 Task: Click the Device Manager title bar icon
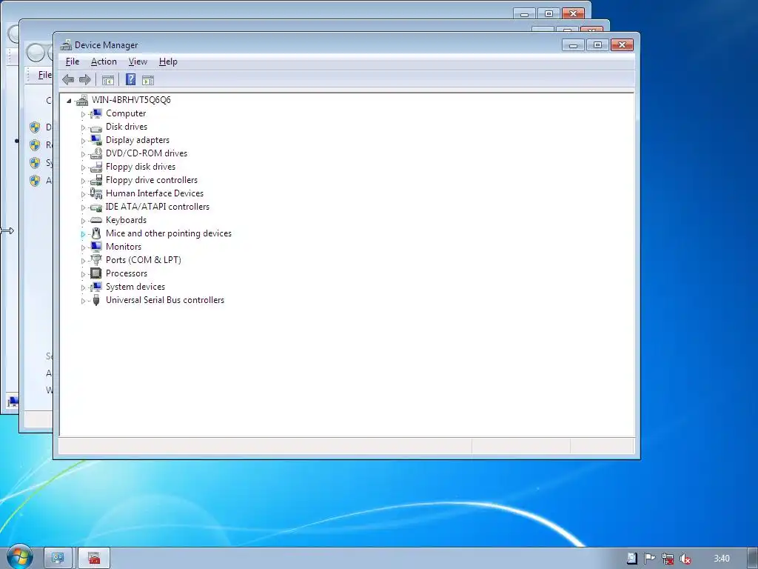[66, 45]
